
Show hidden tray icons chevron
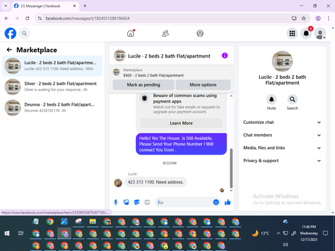tap(279, 234)
